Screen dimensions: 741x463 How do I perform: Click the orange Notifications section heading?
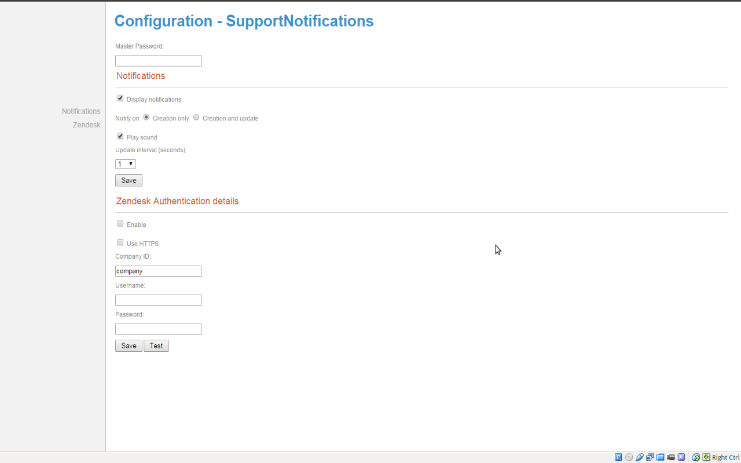141,76
